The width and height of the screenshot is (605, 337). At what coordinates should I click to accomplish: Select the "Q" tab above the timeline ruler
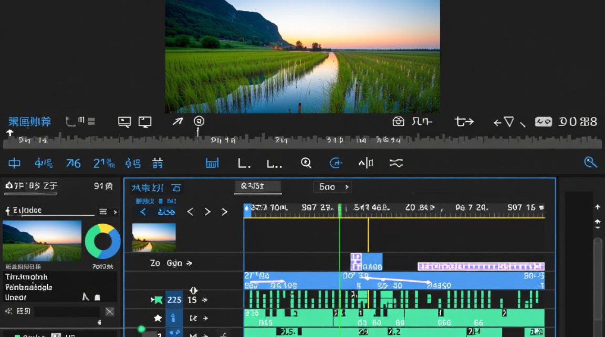click(258, 187)
